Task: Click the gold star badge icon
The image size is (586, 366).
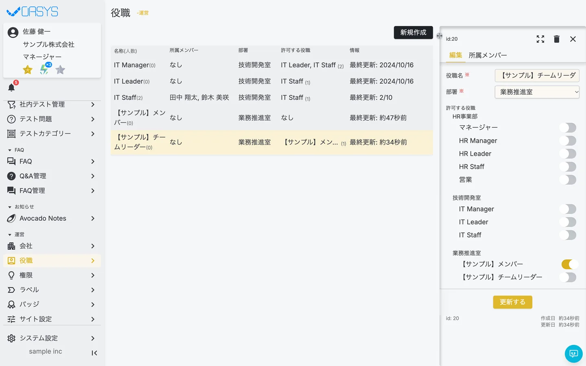Action: point(28,70)
